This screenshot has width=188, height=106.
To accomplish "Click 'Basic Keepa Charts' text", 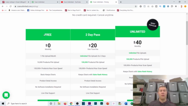I will click(48, 74).
